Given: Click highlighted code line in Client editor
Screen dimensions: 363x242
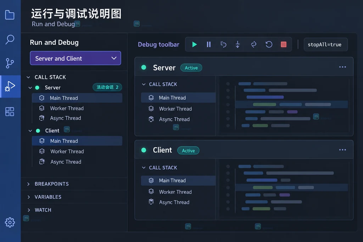Looking at the screenshot, I should (x=291, y=187).
